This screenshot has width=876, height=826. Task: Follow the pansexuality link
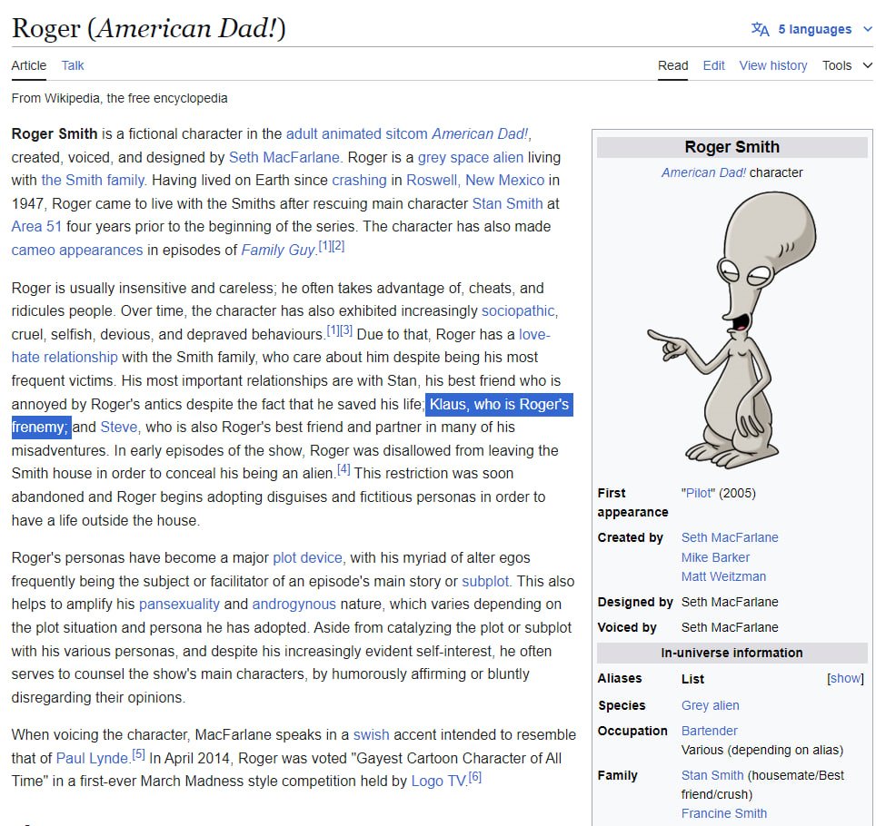coord(179,604)
